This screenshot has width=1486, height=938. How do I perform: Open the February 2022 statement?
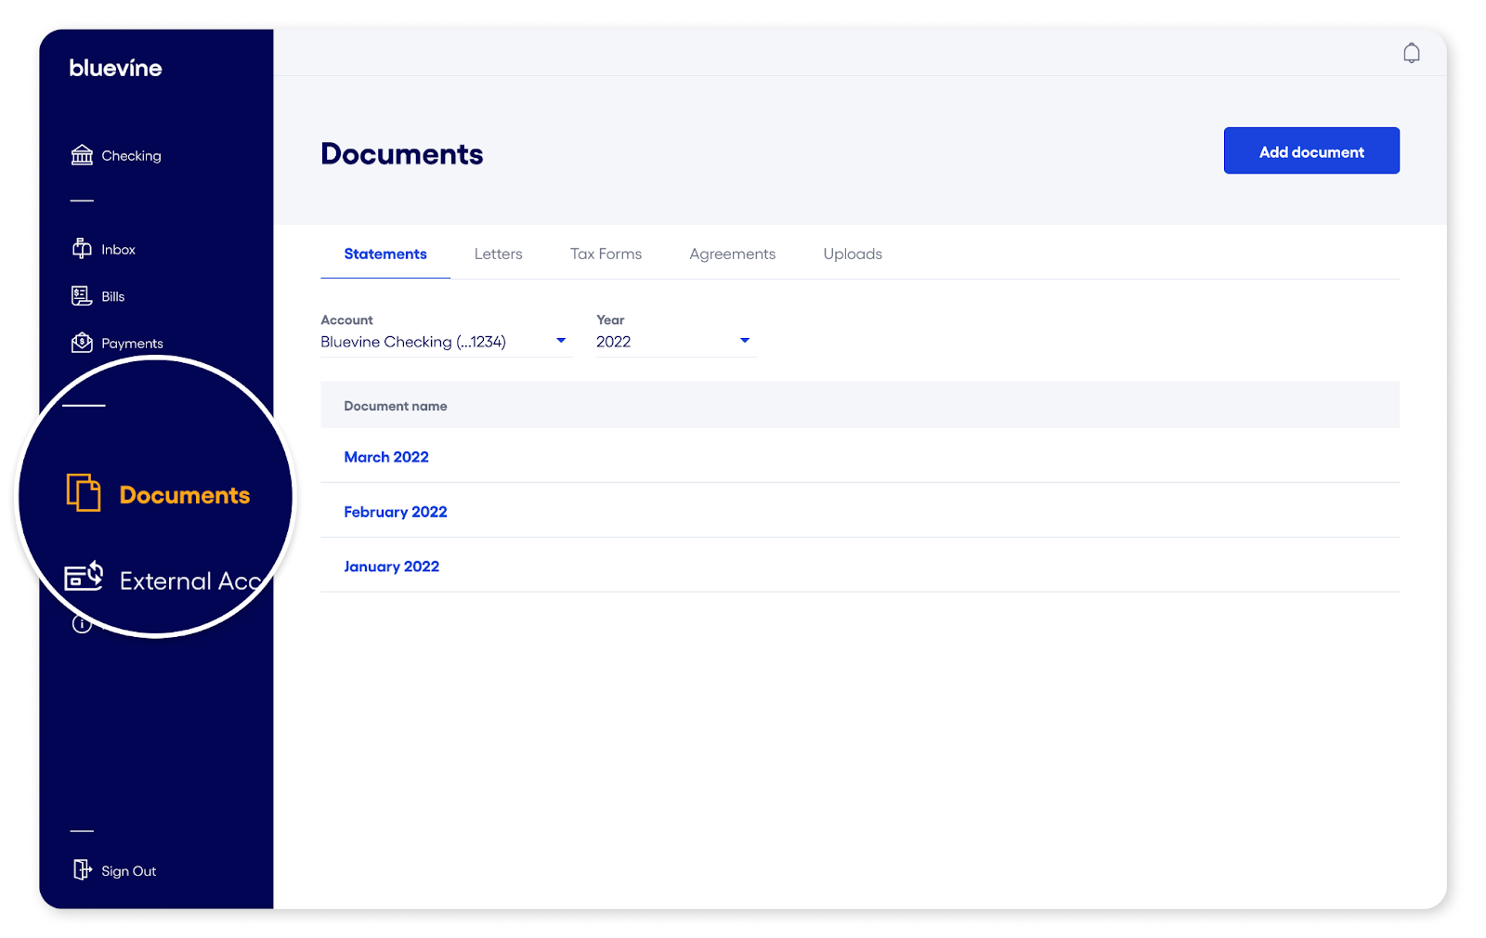(396, 511)
